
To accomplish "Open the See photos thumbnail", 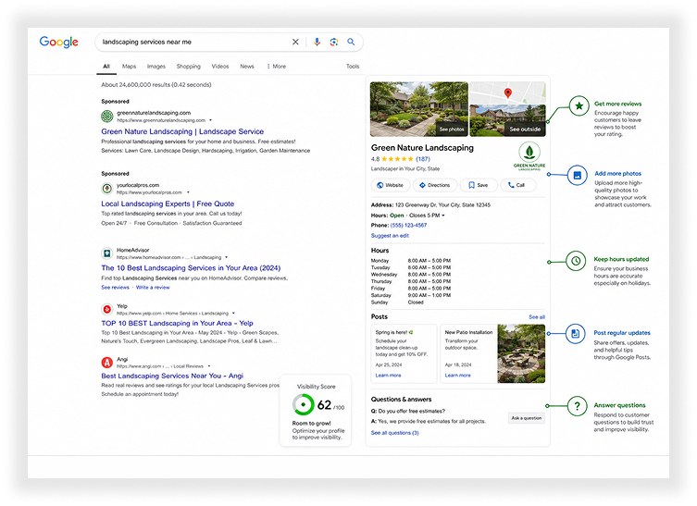I will [418, 109].
